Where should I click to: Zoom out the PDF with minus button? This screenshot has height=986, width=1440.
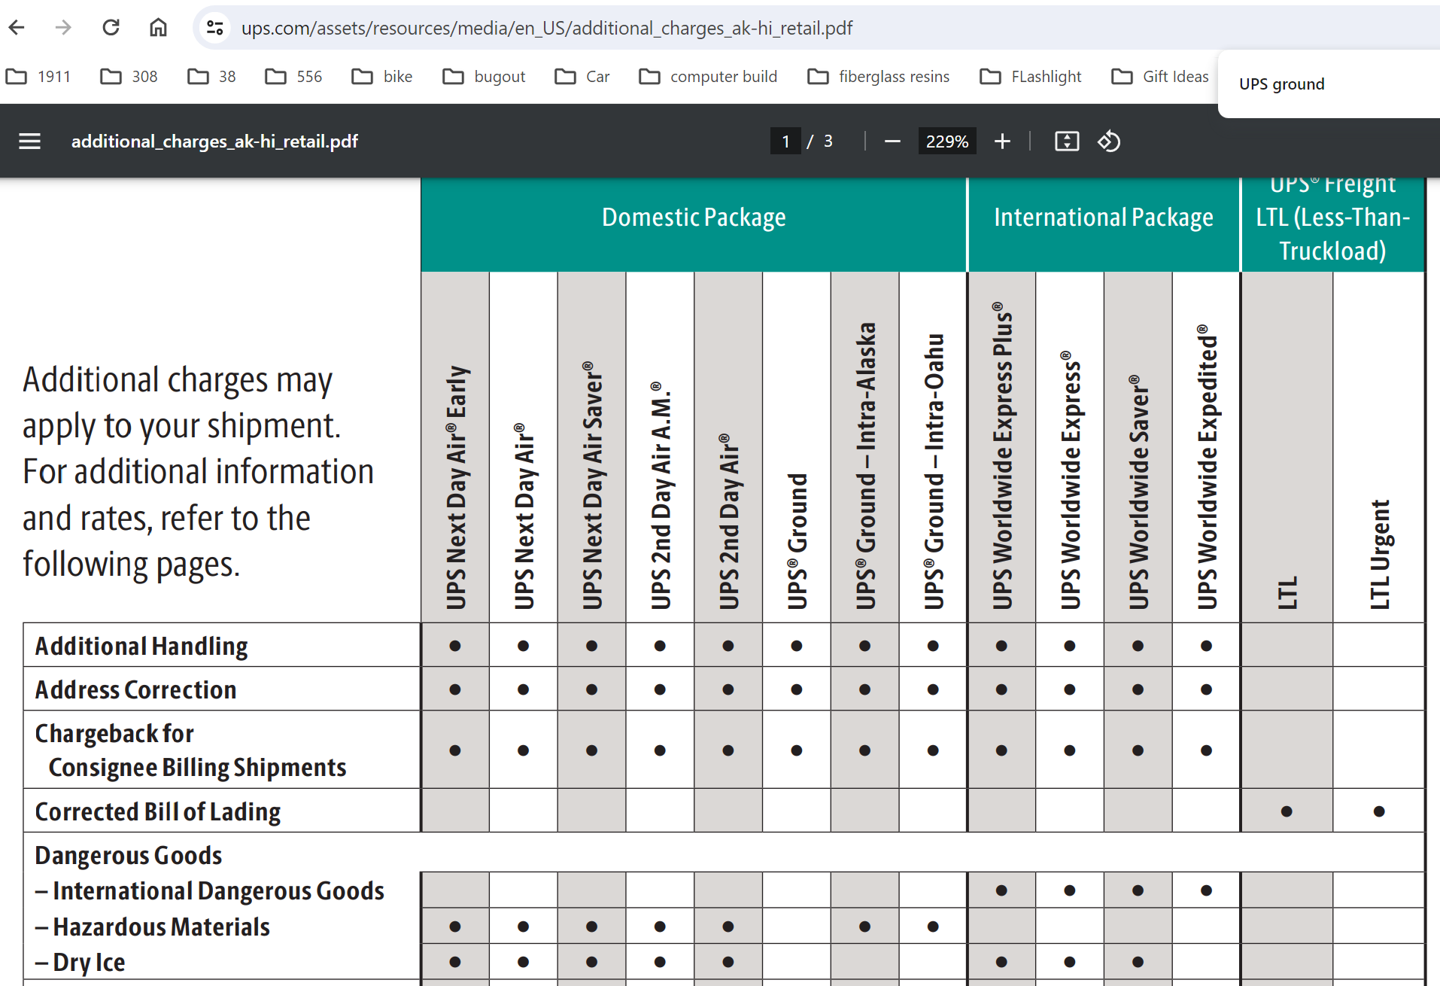(892, 141)
